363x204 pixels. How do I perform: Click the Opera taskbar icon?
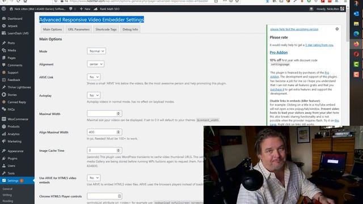(356, 54)
